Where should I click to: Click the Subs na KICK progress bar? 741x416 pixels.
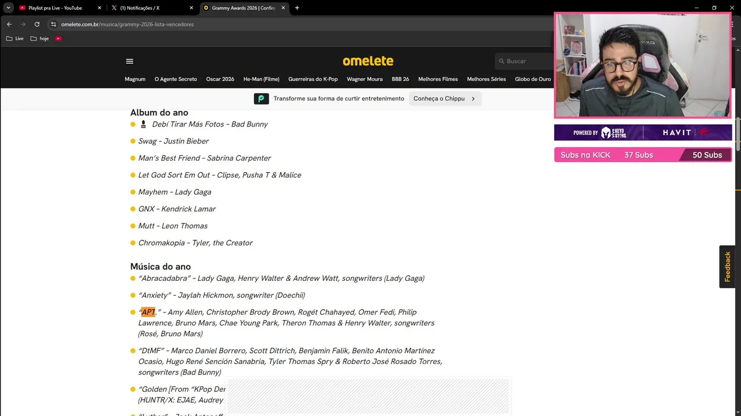click(x=643, y=155)
